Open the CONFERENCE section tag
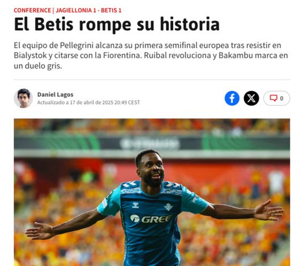The height and width of the screenshot is (266, 302). [33, 10]
